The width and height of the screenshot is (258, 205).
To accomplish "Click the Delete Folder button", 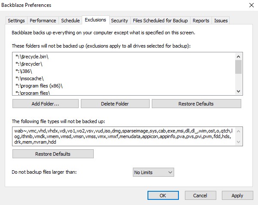I will pos(115,104).
